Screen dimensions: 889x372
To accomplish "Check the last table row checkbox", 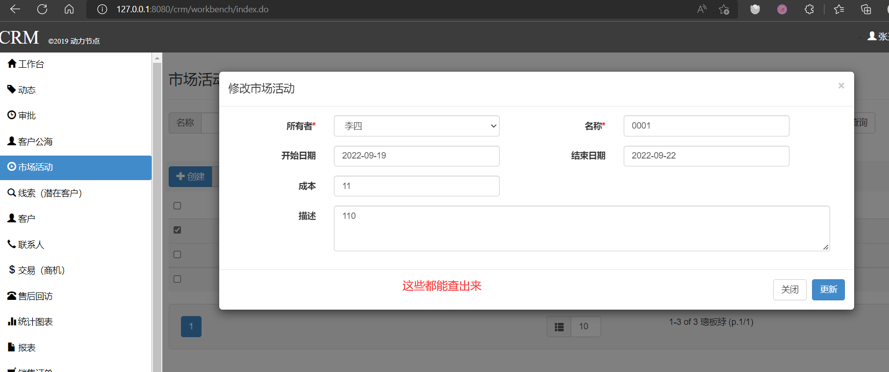I will (x=178, y=279).
